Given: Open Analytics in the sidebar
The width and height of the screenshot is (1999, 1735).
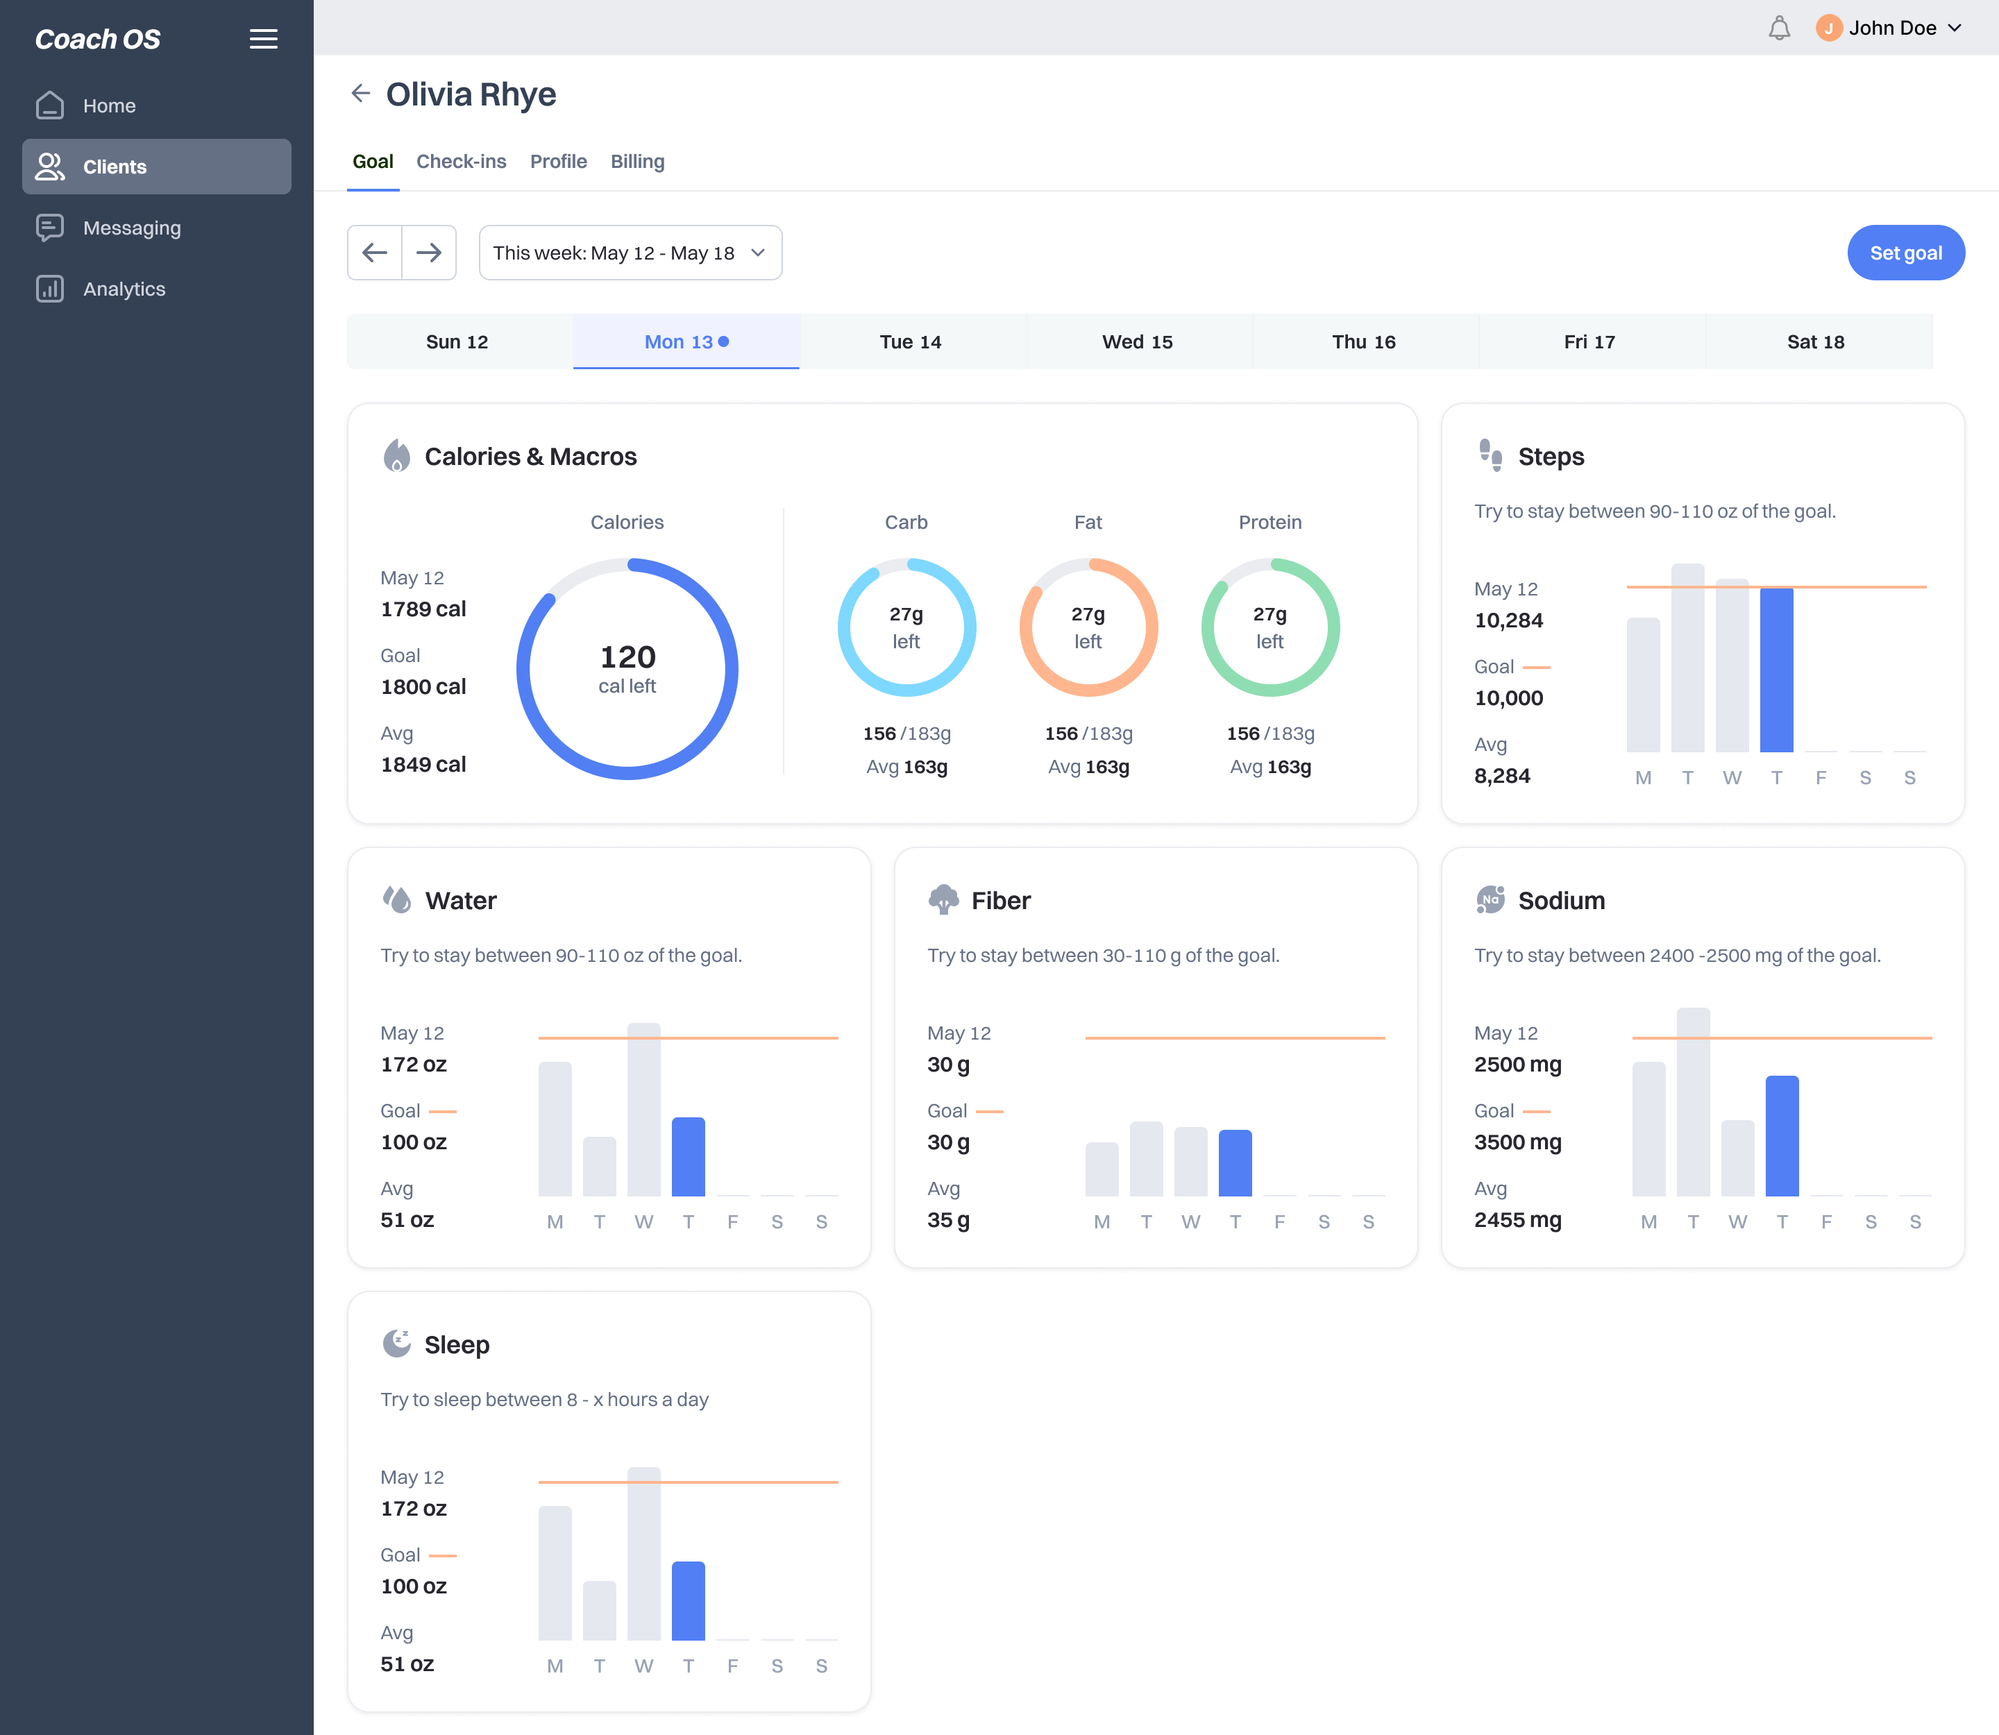Looking at the screenshot, I should (x=157, y=289).
